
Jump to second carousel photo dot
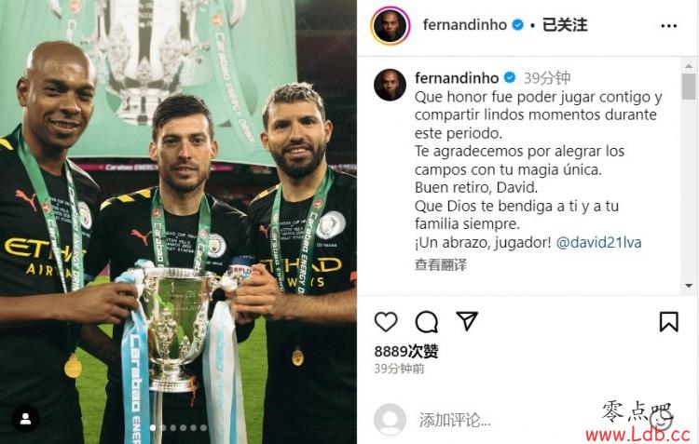point(163,427)
